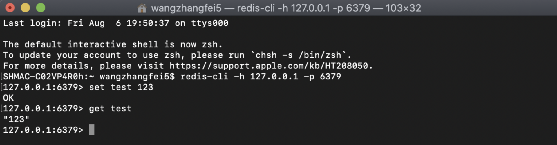This screenshot has width=557, height=145.
Task: Click the "default interactive shell is now zsh" line
Action: click(x=113, y=44)
